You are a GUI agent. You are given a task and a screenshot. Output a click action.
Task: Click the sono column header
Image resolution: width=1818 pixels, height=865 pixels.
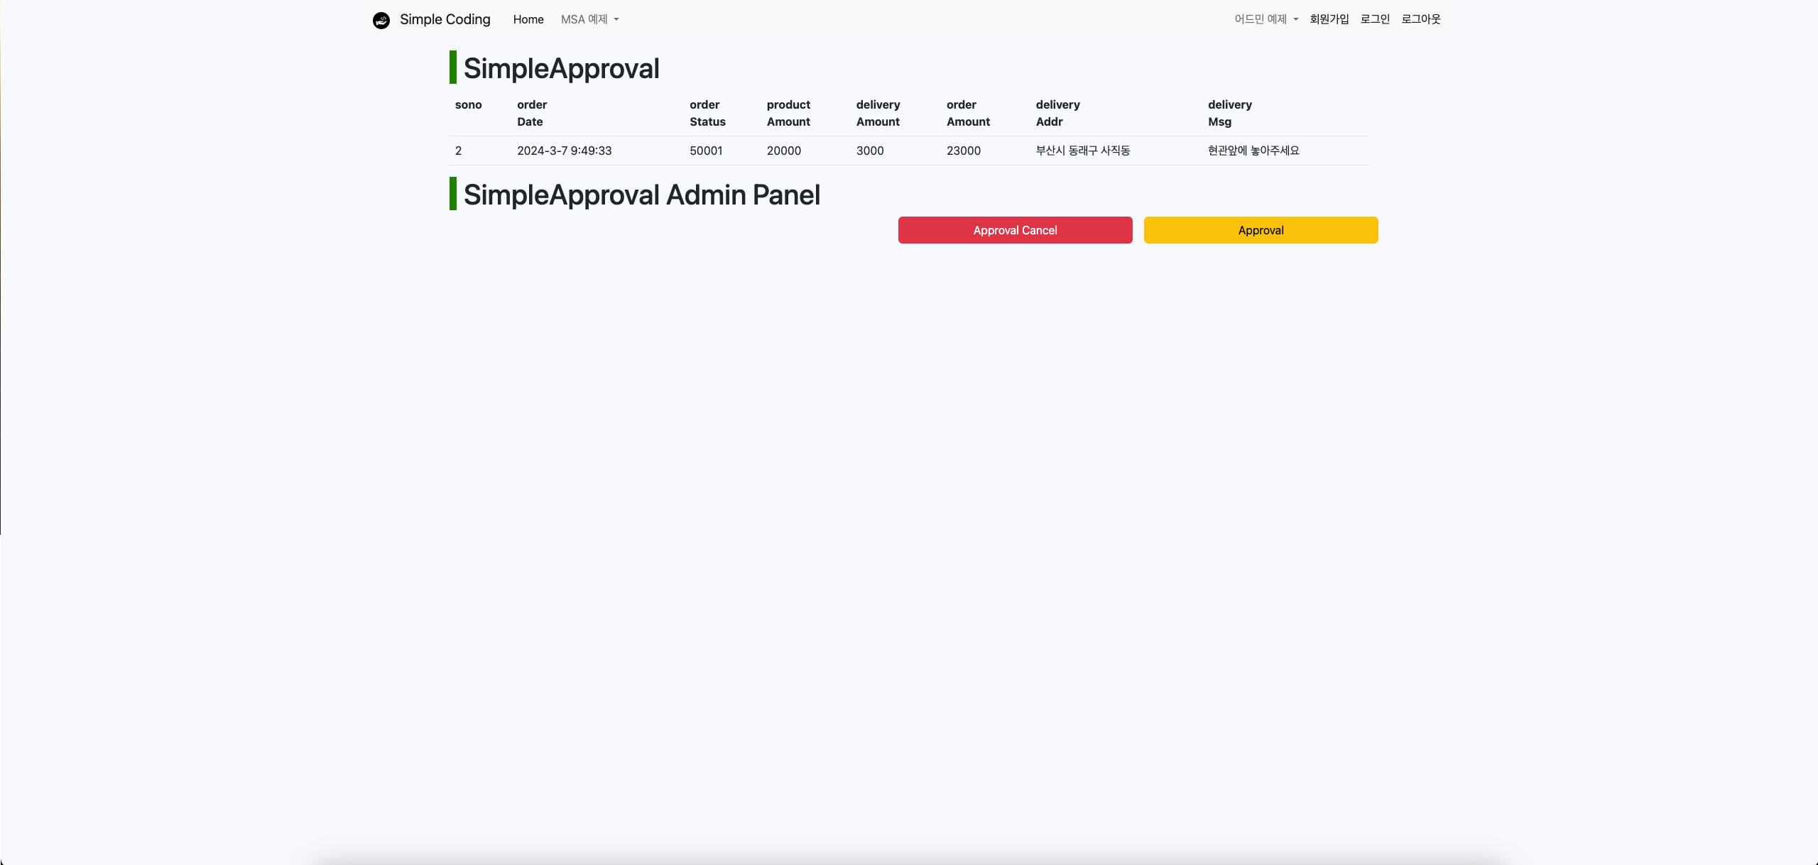tap(468, 105)
